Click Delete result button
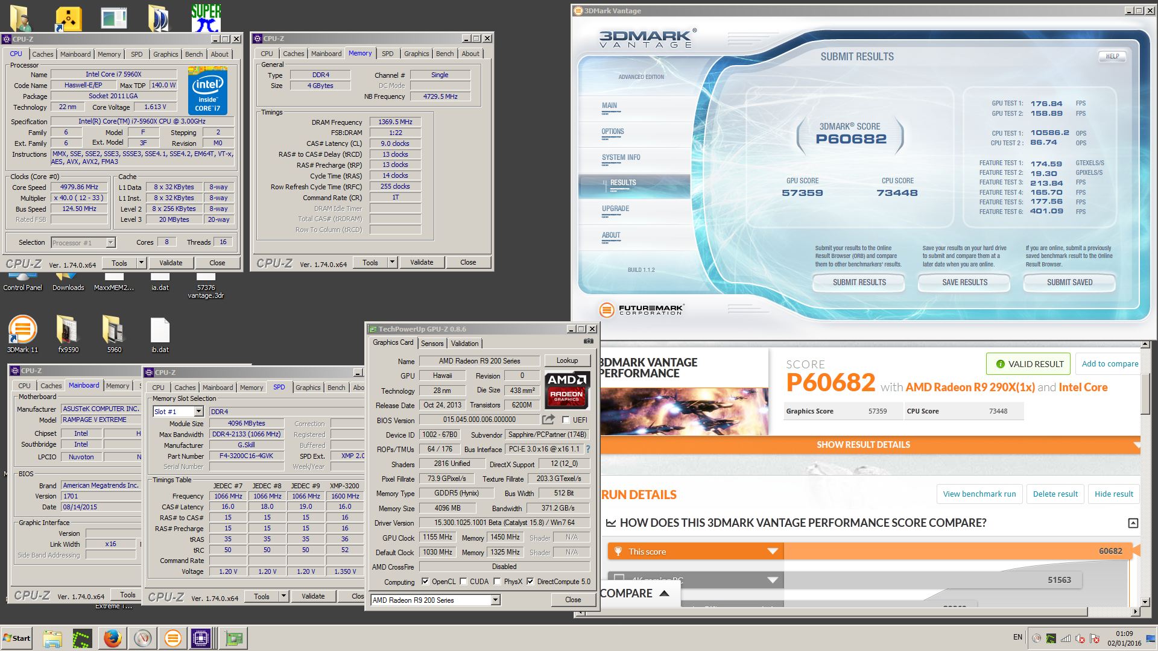This screenshot has width=1158, height=651. coord(1055,494)
